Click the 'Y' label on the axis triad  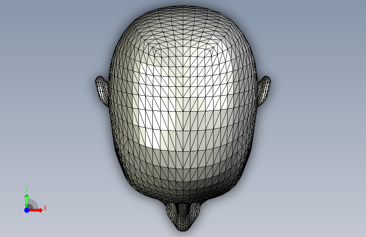coord(27,190)
